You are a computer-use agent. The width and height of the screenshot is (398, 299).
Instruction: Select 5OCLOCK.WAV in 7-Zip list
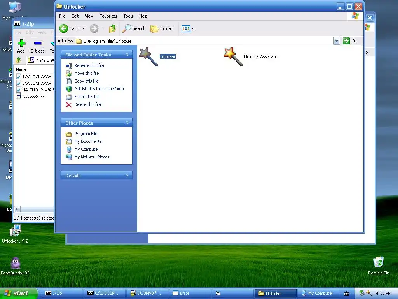coord(37,83)
